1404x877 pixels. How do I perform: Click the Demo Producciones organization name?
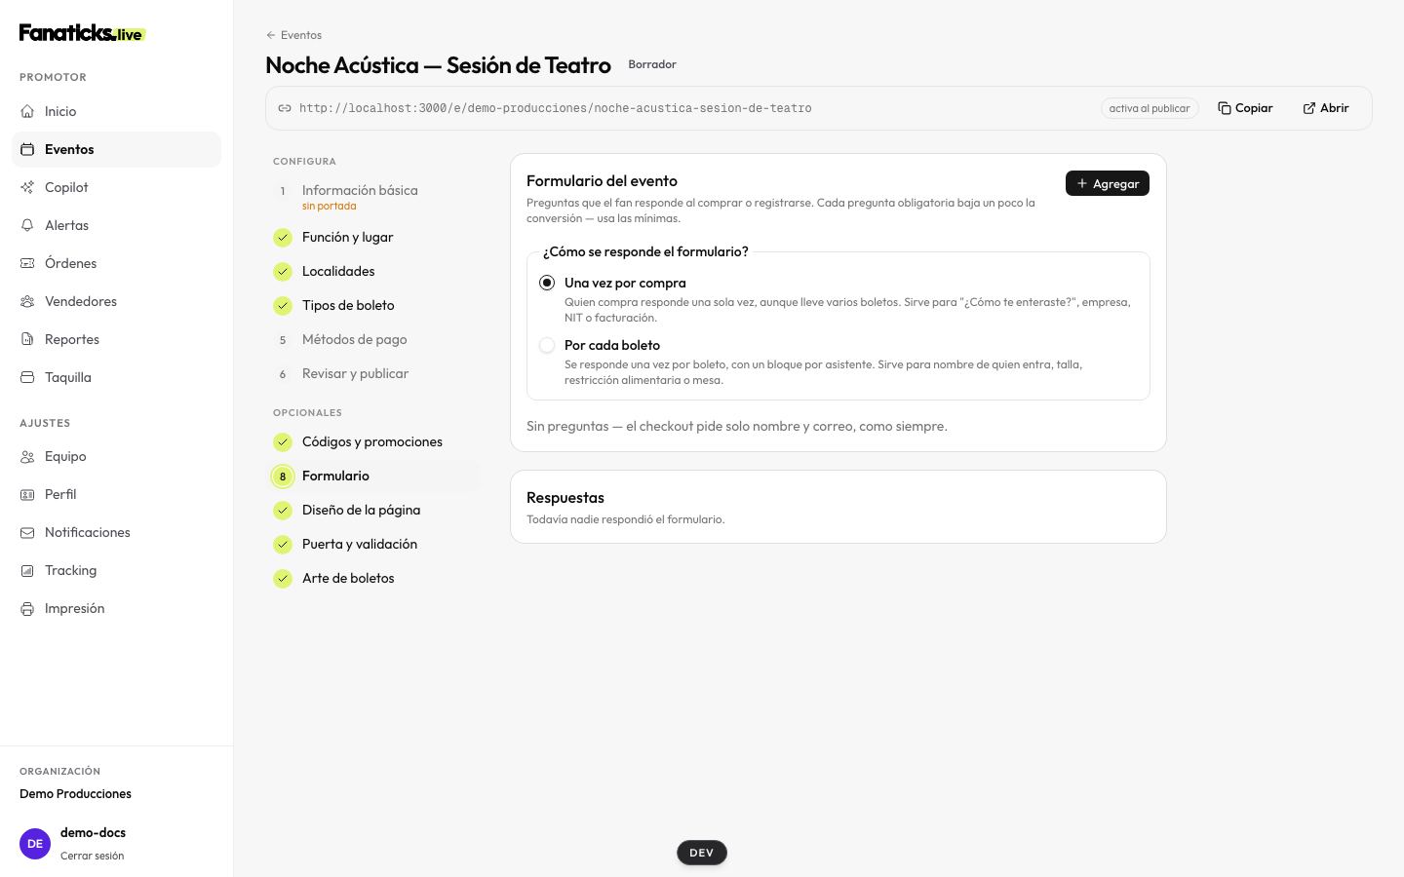[x=76, y=793]
